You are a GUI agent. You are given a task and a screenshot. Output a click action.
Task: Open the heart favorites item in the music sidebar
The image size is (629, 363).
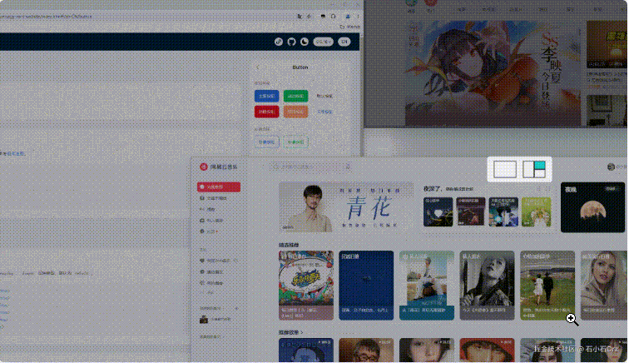pos(219,261)
